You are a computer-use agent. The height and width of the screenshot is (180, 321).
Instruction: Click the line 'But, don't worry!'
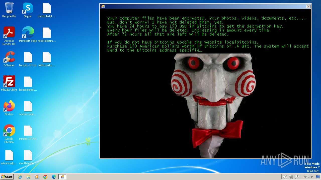tap(165, 22)
